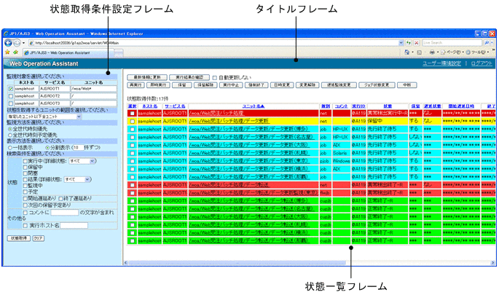The image size is (499, 295).
Task: Open 実行中 詳細状態 dropdown
Action: click(x=82, y=161)
